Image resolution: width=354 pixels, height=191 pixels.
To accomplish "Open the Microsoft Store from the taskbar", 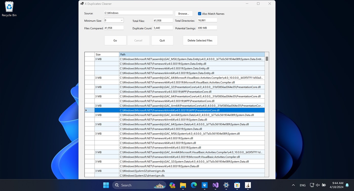I will 237,185.
